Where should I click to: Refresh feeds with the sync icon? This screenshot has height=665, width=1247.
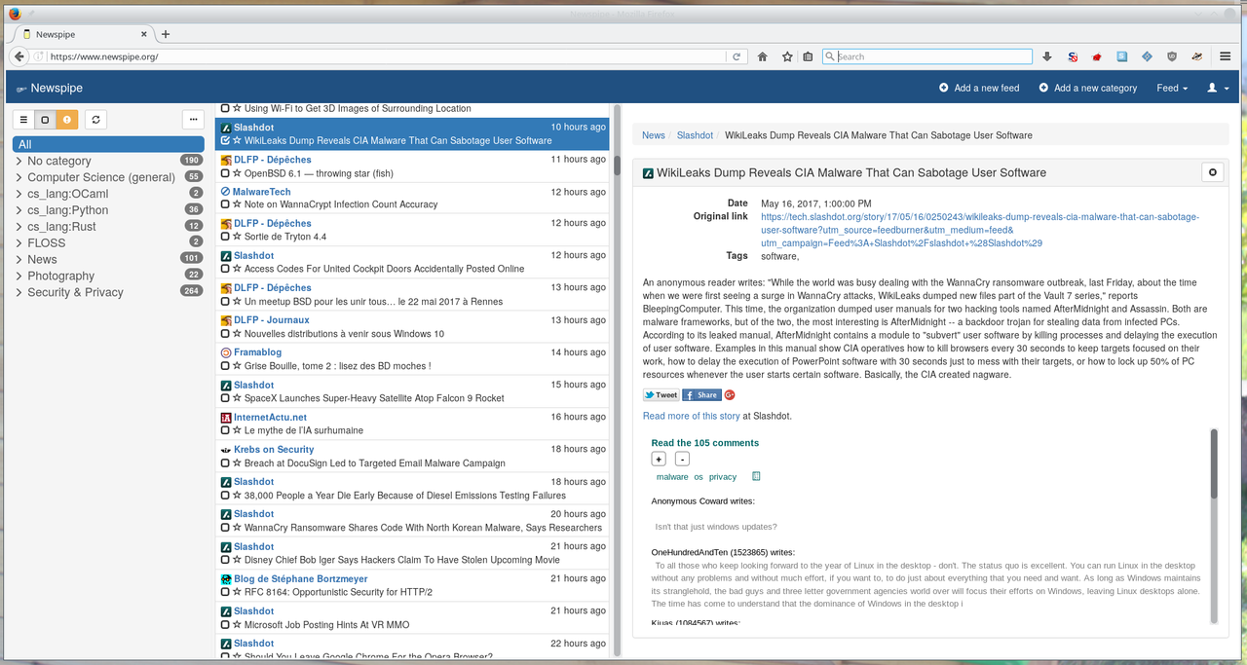pyautogui.click(x=95, y=120)
